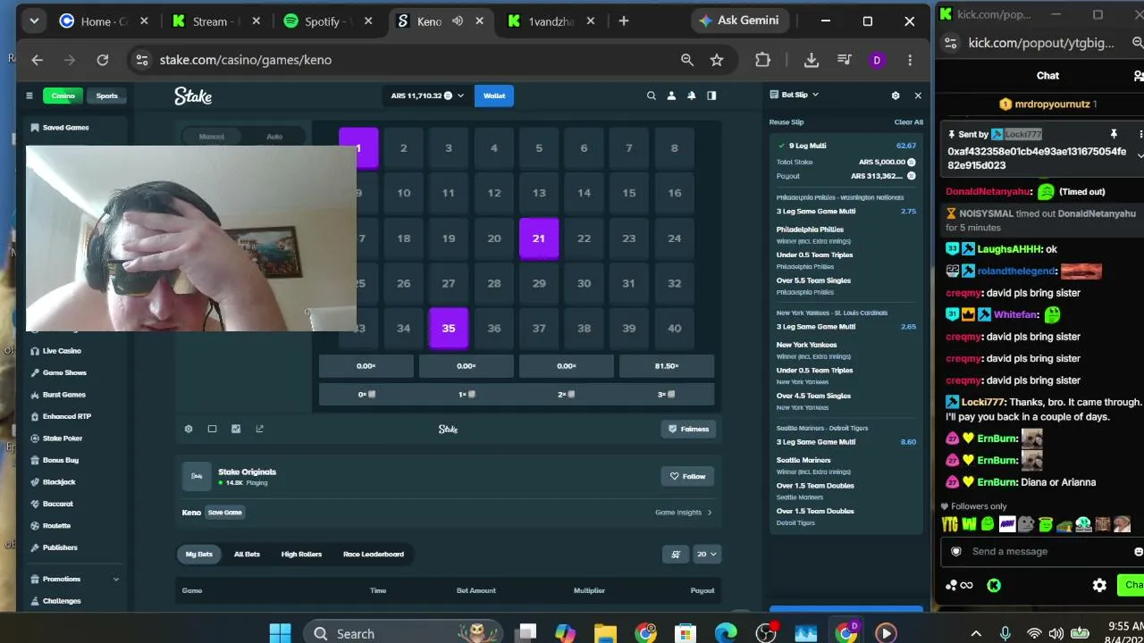The image size is (1144, 643).
Task: Open bets sorting options icon
Action: tap(676, 554)
